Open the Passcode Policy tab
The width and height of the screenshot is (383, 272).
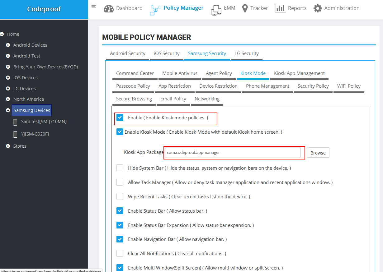pos(133,86)
